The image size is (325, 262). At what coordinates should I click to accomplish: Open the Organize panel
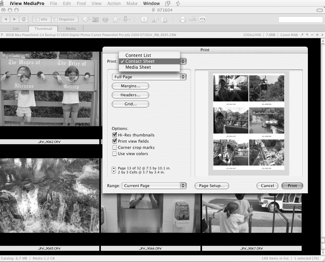(x=65, y=19)
